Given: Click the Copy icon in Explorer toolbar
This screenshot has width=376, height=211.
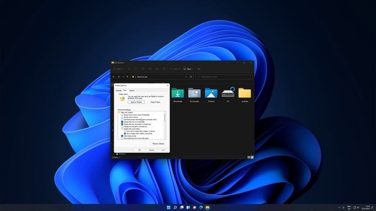Looking at the screenshot, I should (136, 69).
